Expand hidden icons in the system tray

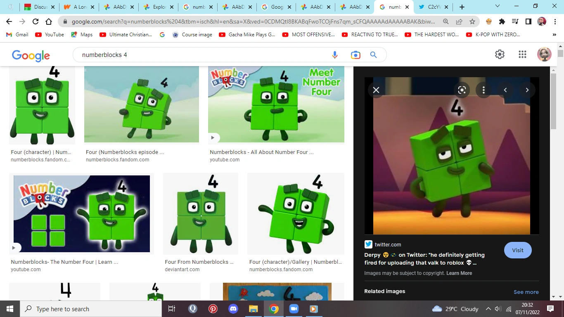[x=488, y=309]
